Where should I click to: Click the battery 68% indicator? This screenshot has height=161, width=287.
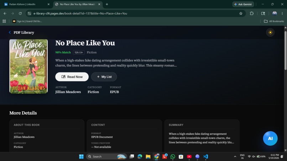[261, 157]
